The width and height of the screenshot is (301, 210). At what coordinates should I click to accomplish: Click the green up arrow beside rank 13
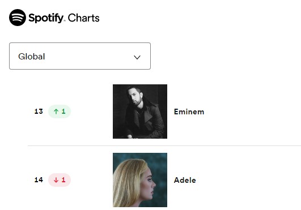pos(56,112)
